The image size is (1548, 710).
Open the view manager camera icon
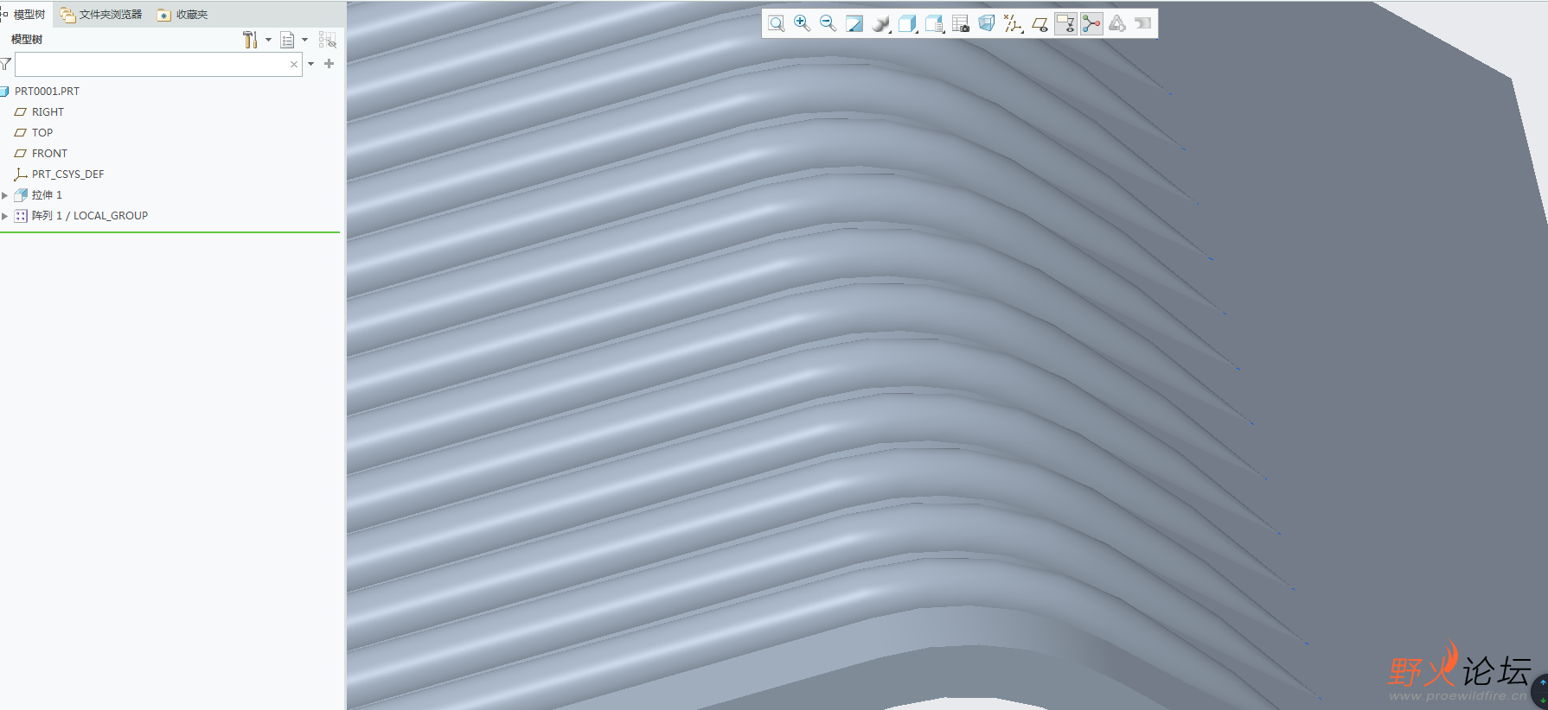tap(960, 24)
